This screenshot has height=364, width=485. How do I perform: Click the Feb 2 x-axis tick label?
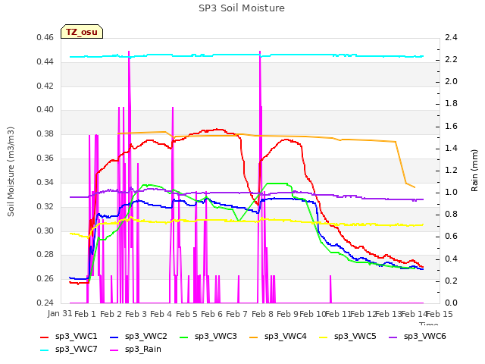[x=111, y=314]
